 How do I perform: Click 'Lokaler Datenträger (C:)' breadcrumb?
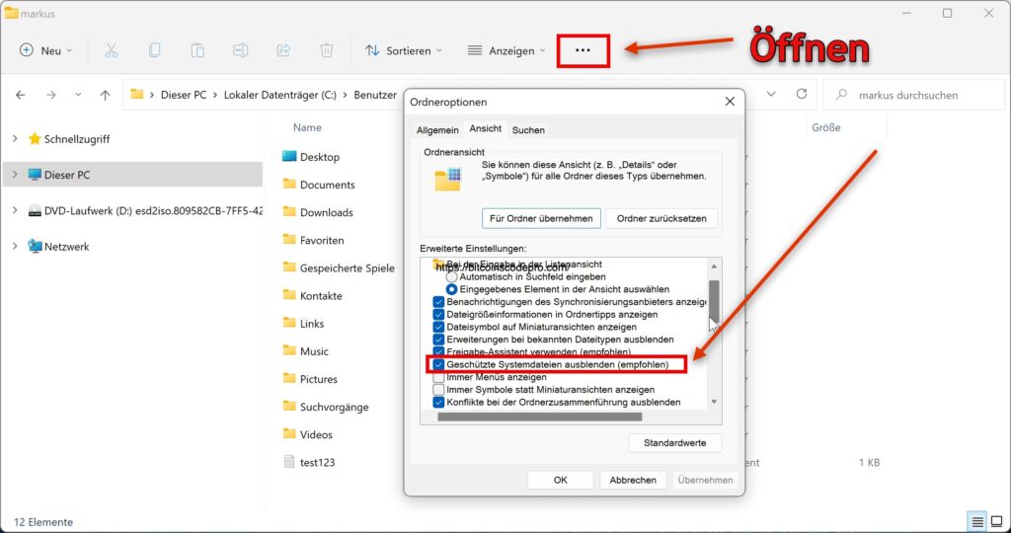pyautogui.click(x=280, y=95)
